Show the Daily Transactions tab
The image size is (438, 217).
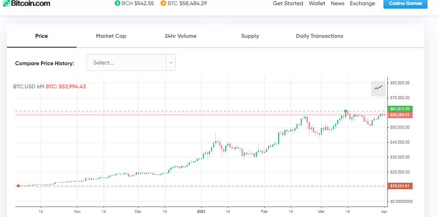319,36
